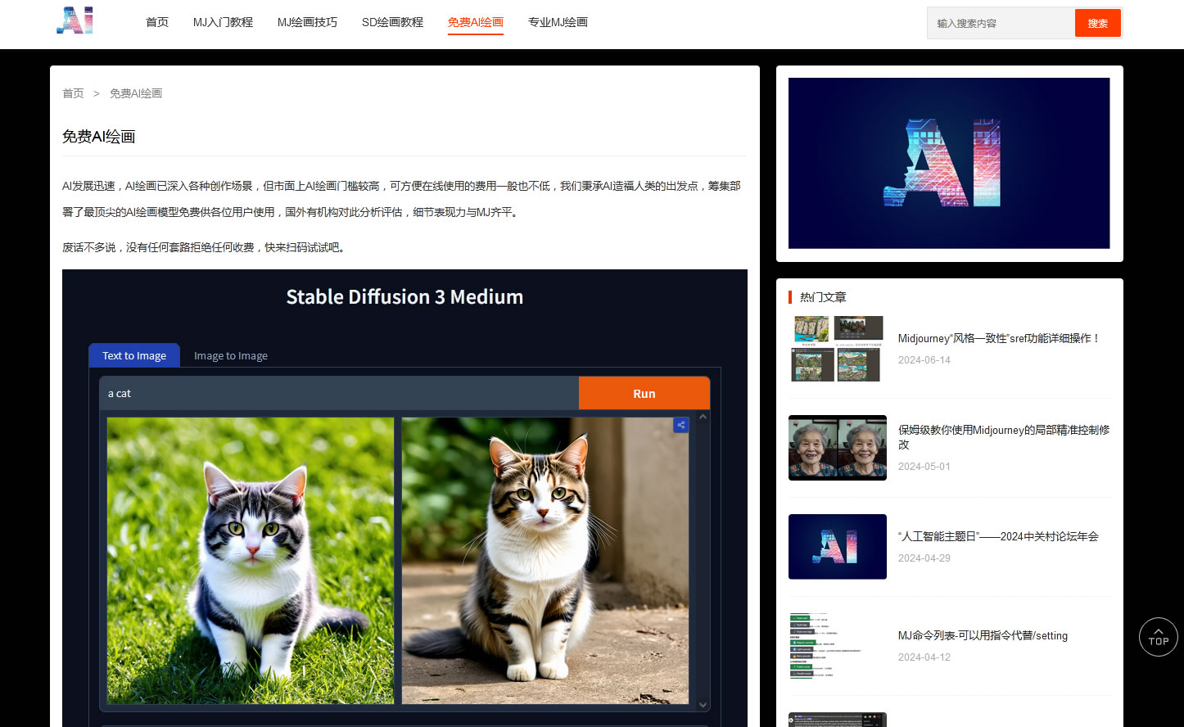Image resolution: width=1184 pixels, height=727 pixels.
Task: Click the orange Run button
Action: point(644,393)
